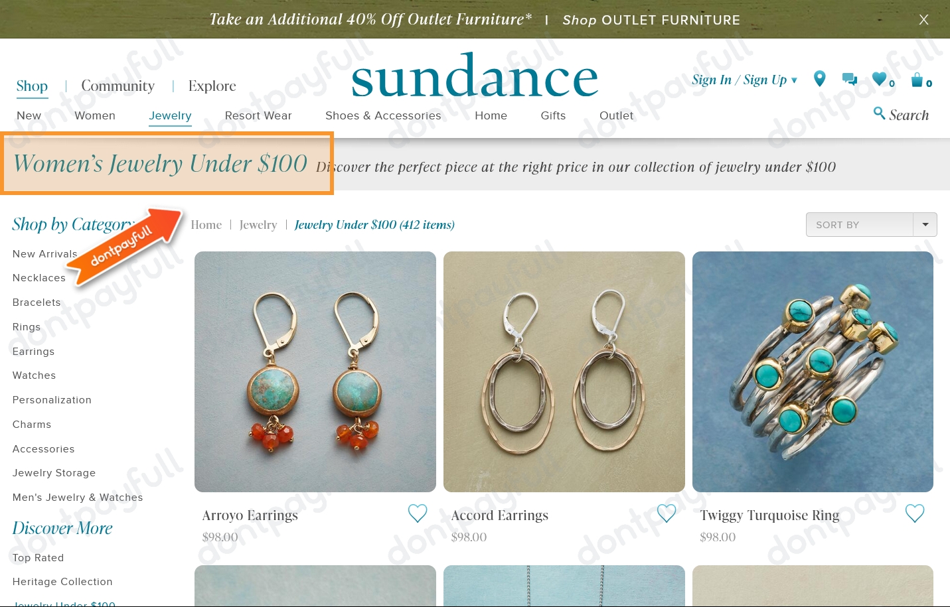This screenshot has height=607, width=950.
Task: Click the Search magnifier icon
Action: pyautogui.click(x=879, y=113)
